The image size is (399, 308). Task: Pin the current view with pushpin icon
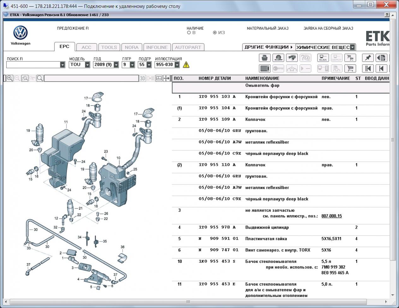[368, 58]
